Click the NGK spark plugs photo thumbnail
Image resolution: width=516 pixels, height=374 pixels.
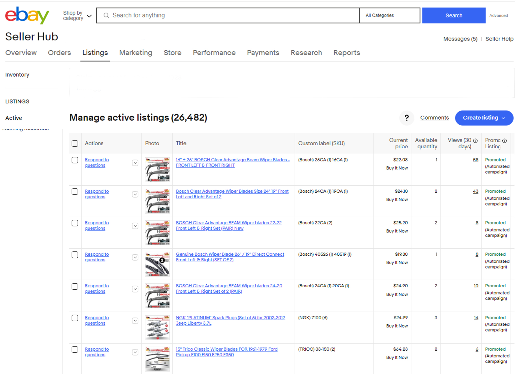click(x=157, y=327)
